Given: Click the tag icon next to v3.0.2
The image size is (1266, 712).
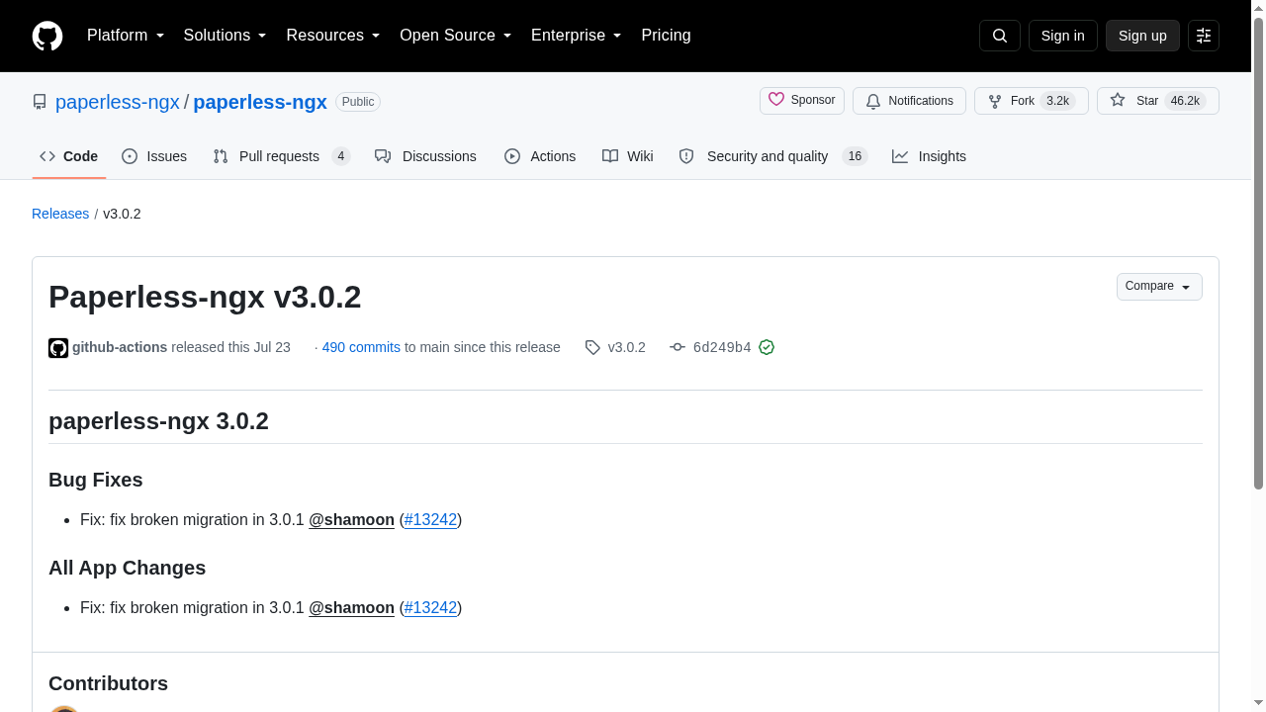Looking at the screenshot, I should coord(592,347).
